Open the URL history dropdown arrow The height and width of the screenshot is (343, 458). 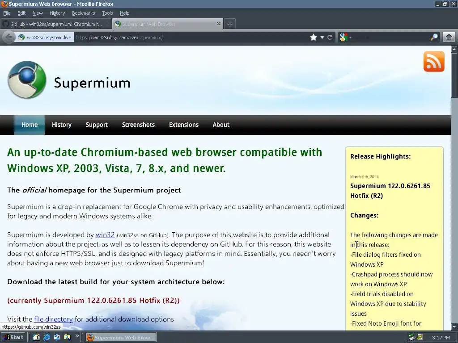(x=322, y=38)
